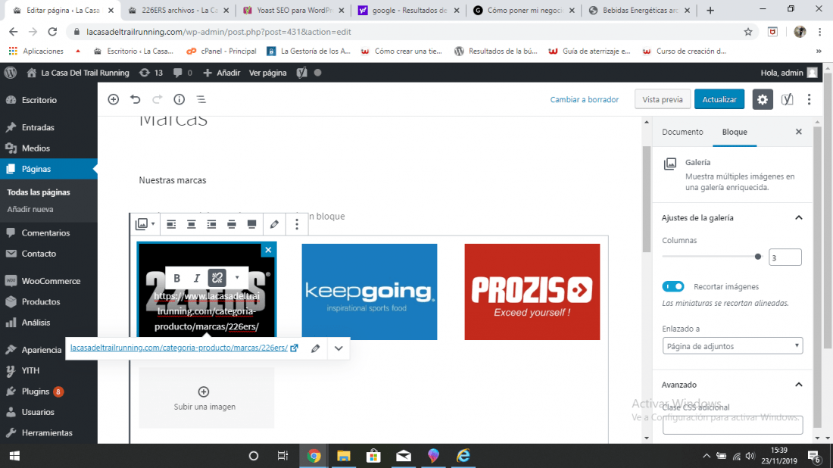Open block navigation list icon
Image resolution: width=833 pixels, height=468 pixels.
(201, 99)
